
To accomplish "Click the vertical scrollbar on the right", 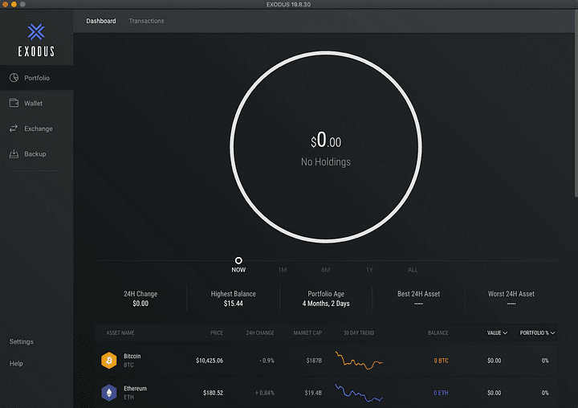I will pyautogui.click(x=576, y=104).
